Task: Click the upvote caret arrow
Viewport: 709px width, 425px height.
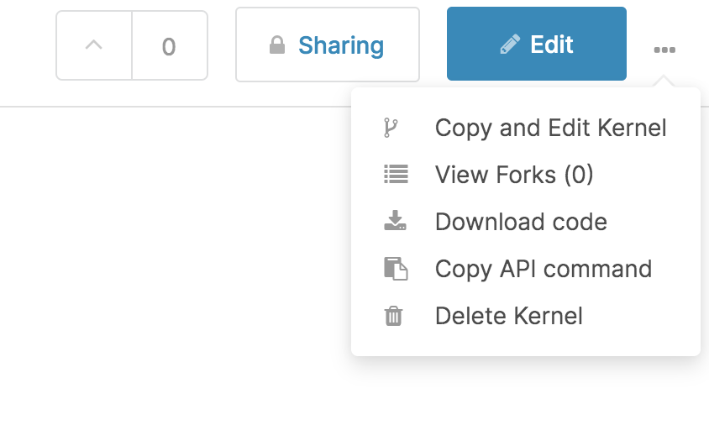Action: tap(94, 45)
